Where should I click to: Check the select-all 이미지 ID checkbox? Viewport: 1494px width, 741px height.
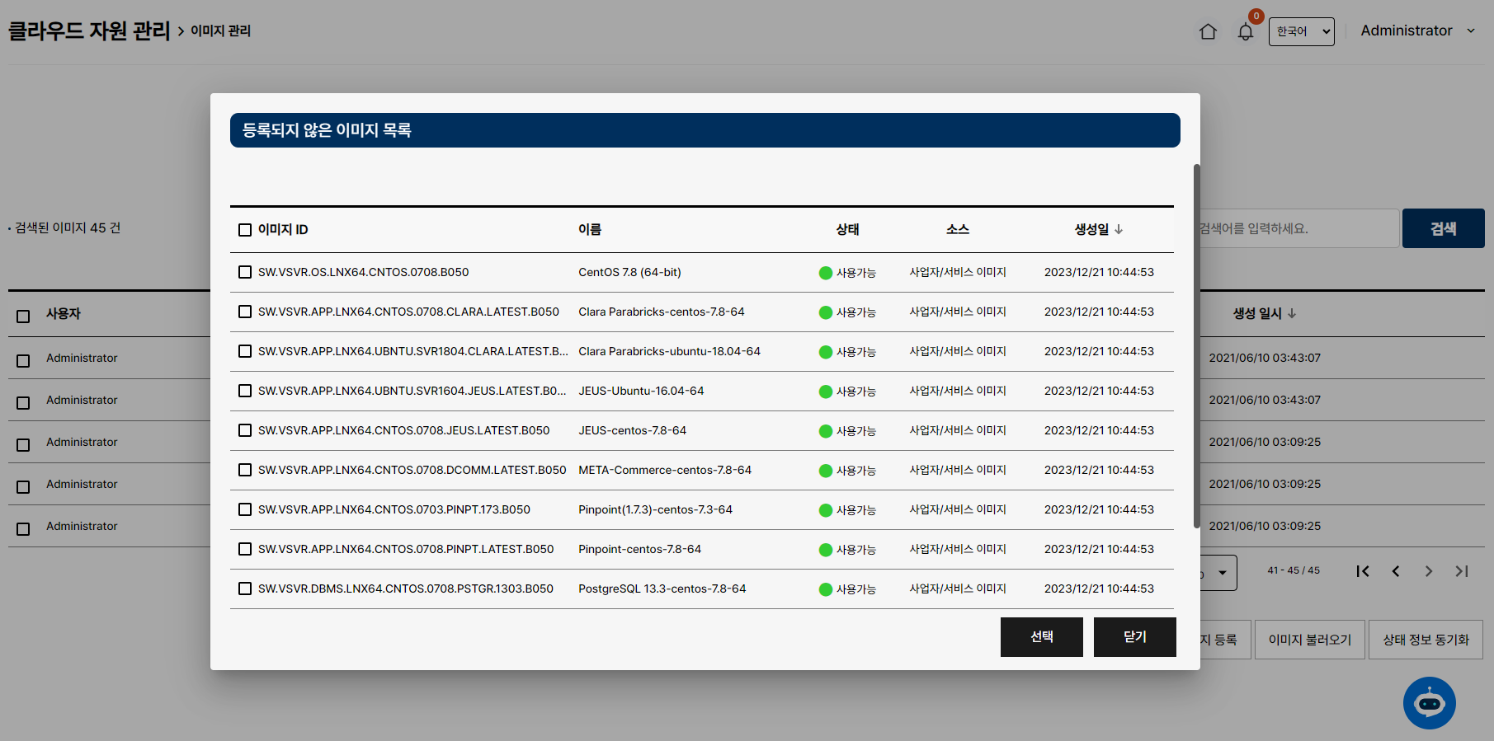(x=245, y=230)
